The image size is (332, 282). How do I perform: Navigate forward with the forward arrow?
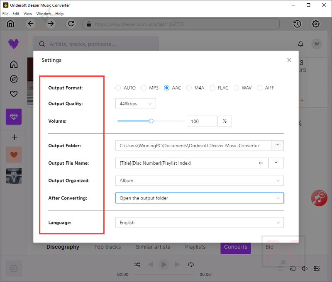pos(51,24)
